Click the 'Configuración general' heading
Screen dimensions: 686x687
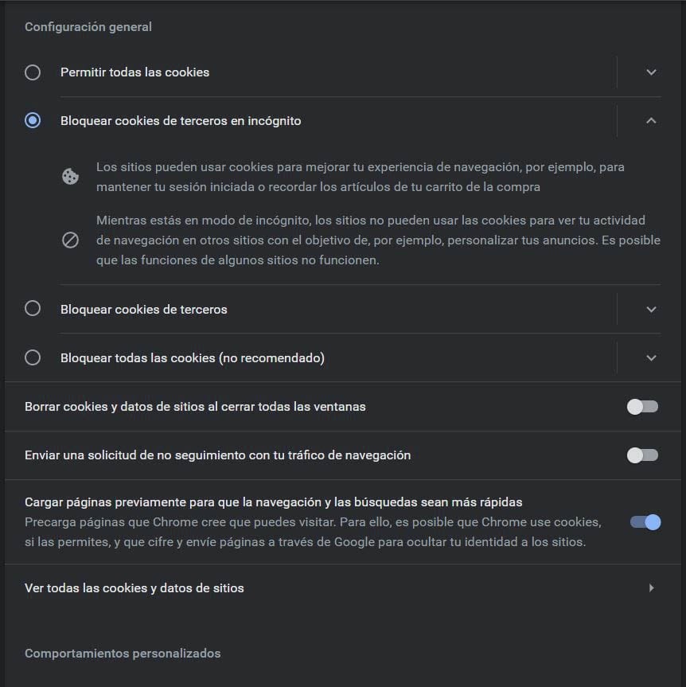[x=88, y=27]
